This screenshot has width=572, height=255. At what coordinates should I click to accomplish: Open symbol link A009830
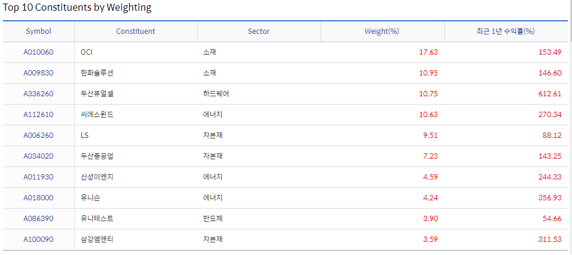[x=38, y=73]
